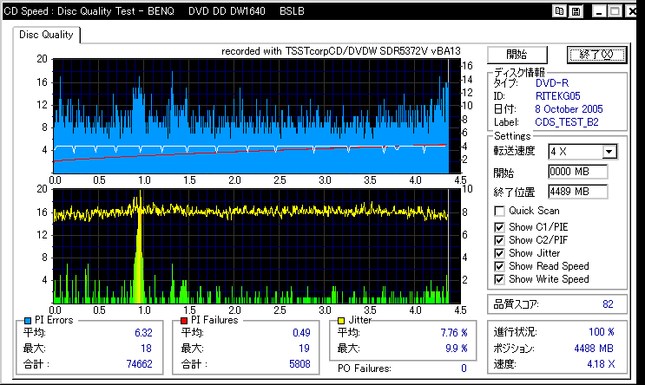Click the recorded with TSSTcorp drive text

click(x=341, y=51)
